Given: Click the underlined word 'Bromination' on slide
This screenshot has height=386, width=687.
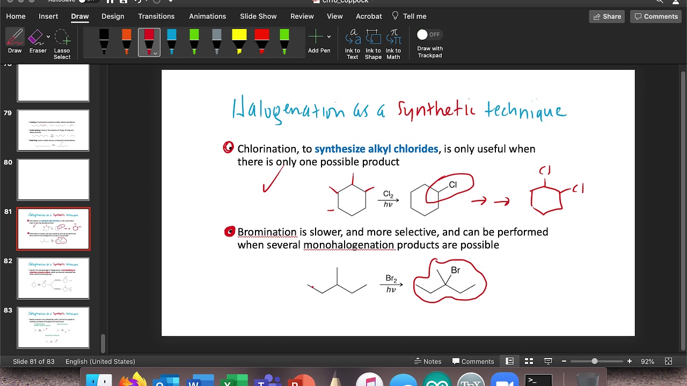Looking at the screenshot, I should (x=267, y=232).
